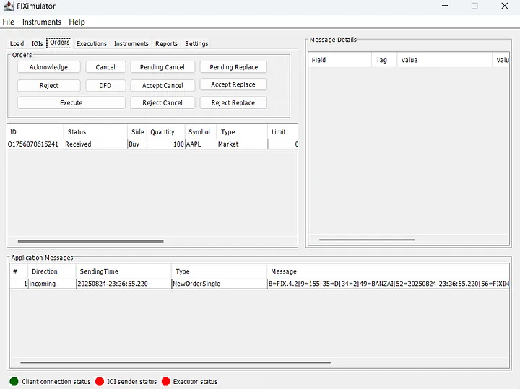Click message number 1 cell
The width and height of the screenshot is (520, 389).
click(19, 284)
